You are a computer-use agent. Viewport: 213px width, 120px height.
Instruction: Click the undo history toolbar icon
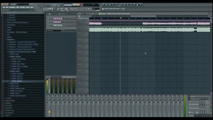pos(121,5)
